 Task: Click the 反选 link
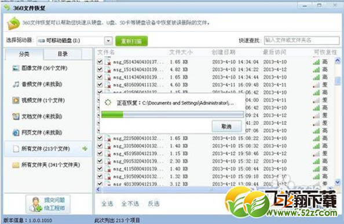(x=153, y=204)
